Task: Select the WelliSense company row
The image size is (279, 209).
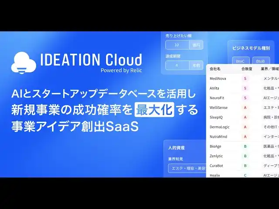Action: [x=242, y=108]
